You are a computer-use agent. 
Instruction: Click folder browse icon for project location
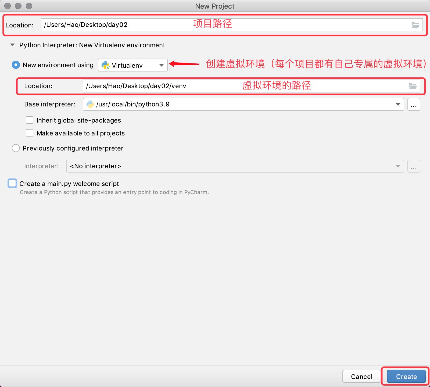coord(415,25)
